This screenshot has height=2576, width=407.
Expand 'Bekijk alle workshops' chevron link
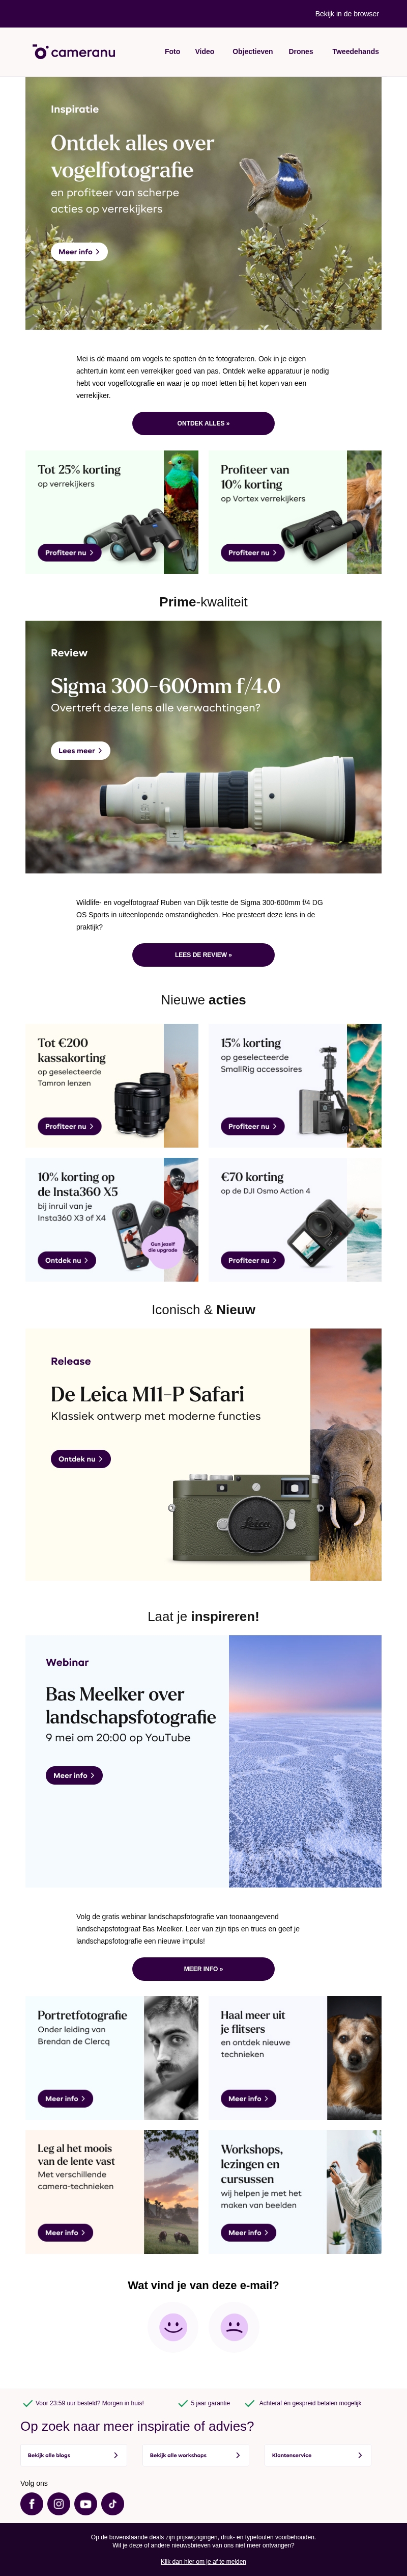pos(195,2454)
